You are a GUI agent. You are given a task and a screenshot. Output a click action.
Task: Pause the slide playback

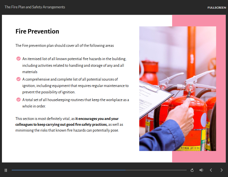[6, 170]
